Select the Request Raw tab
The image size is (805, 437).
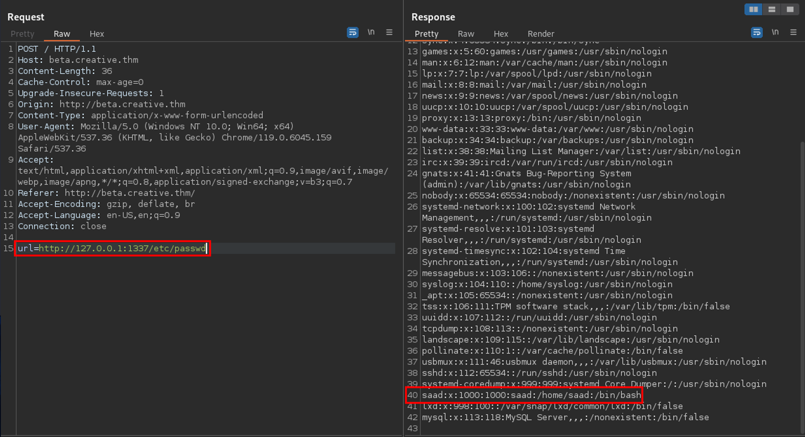pos(62,34)
